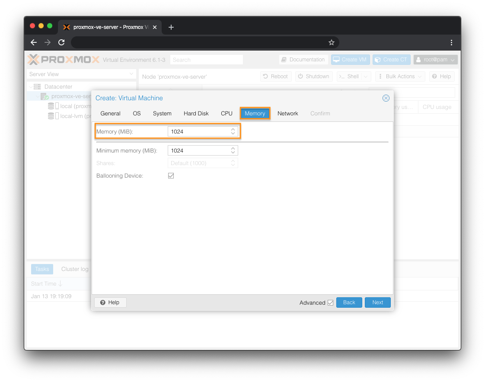The height and width of the screenshot is (382, 485).
Task: Click the question mark icon in dialog Help
Action: (103, 302)
